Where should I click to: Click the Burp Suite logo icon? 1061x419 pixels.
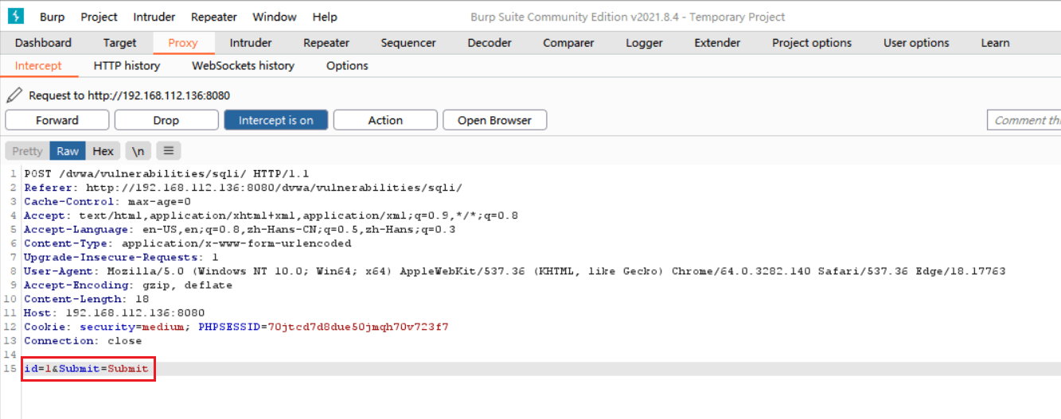tap(16, 16)
